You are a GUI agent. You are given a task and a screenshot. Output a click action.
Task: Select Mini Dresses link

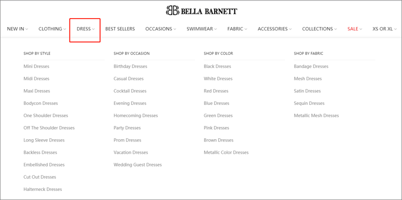36,66
